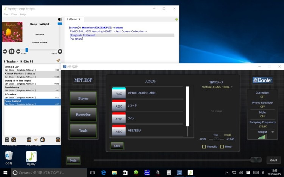
Task: Click the Player button in MPP.DSP
Action: pyautogui.click(x=83, y=99)
